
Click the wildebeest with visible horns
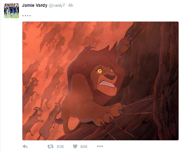click(x=32, y=89)
